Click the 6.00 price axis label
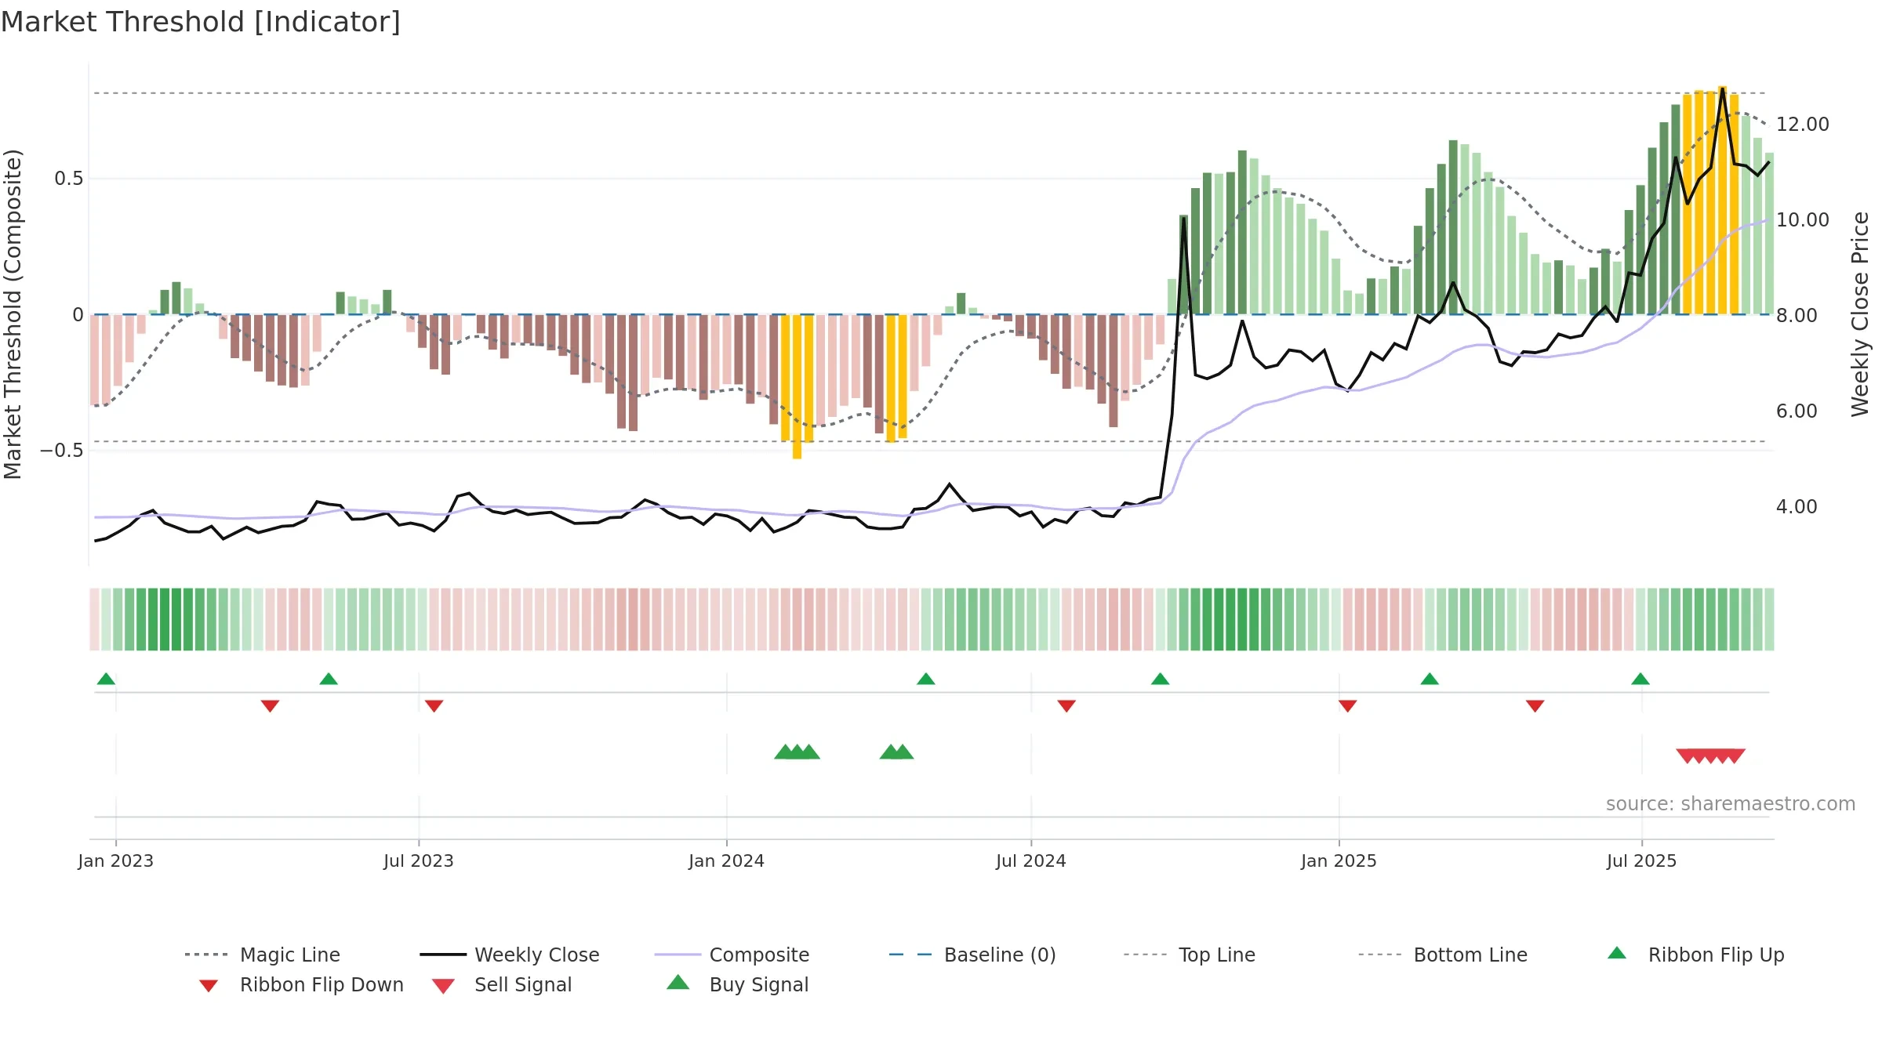Screen dimensions: 1882x1058 [1797, 411]
